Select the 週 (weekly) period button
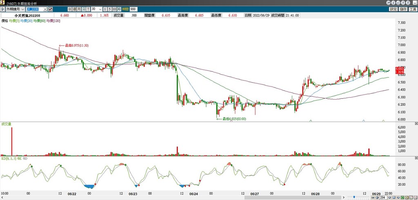Image resolution: width=418 pixels, height=200 pixels. tap(74, 9)
